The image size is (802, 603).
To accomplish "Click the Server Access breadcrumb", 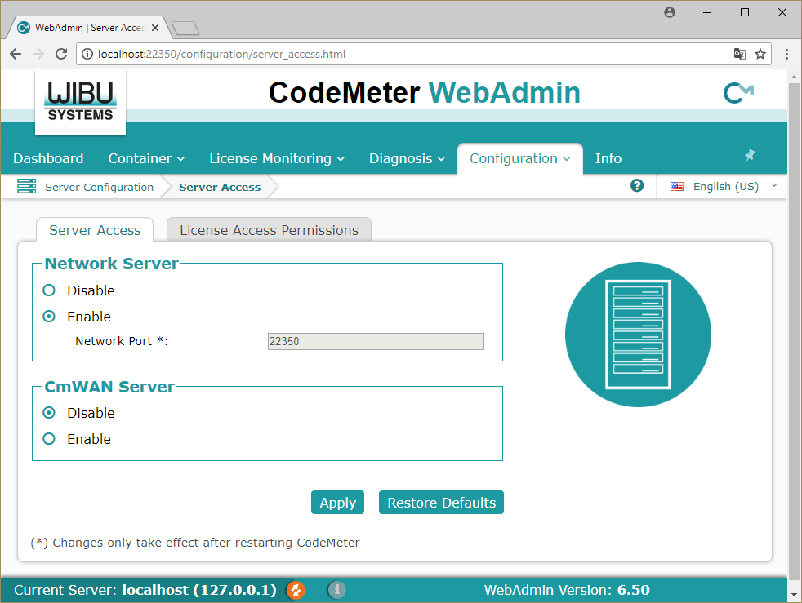I will tap(220, 187).
